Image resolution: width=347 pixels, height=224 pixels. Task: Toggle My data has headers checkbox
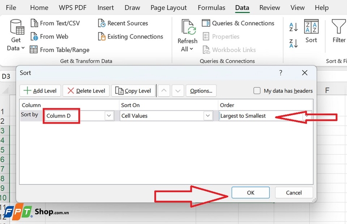(257, 91)
